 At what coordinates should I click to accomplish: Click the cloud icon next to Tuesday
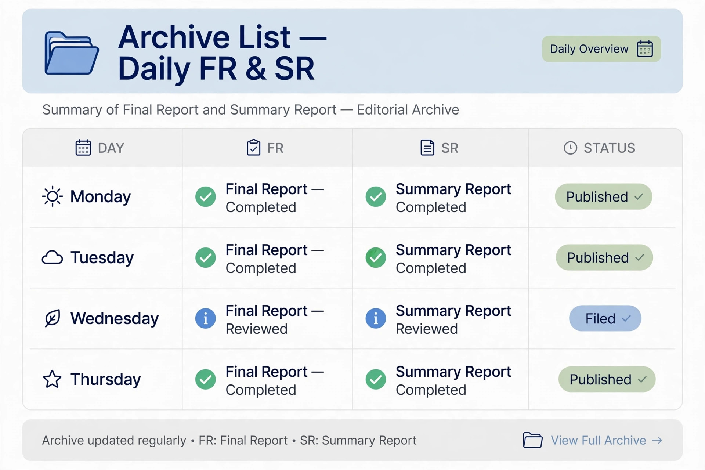coord(52,257)
